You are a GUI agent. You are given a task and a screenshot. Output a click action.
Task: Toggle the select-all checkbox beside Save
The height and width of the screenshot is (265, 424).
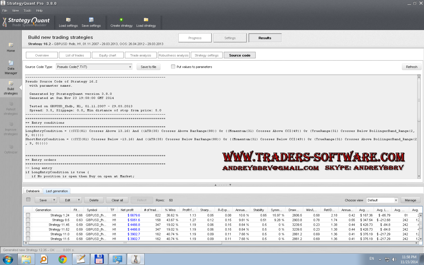coord(28,200)
